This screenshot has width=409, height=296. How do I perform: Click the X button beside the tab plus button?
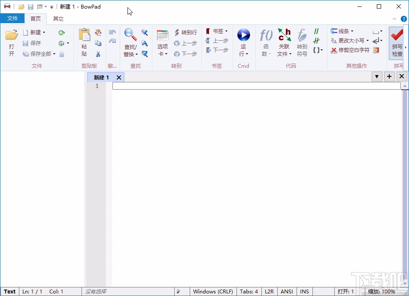coord(402,76)
